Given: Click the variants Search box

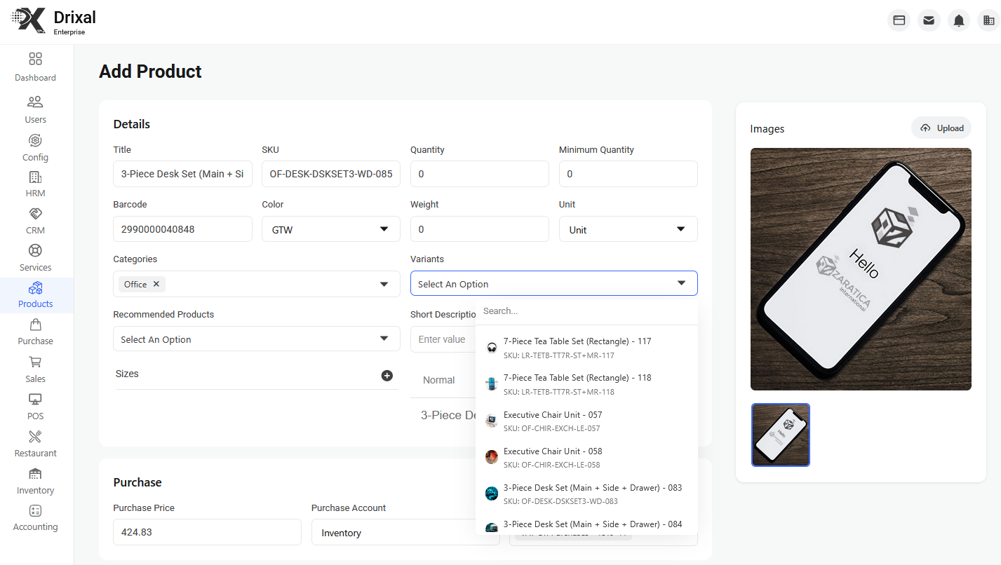Looking at the screenshot, I should (x=586, y=311).
